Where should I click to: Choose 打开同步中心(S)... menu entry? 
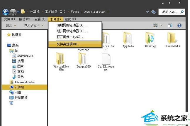75,37
